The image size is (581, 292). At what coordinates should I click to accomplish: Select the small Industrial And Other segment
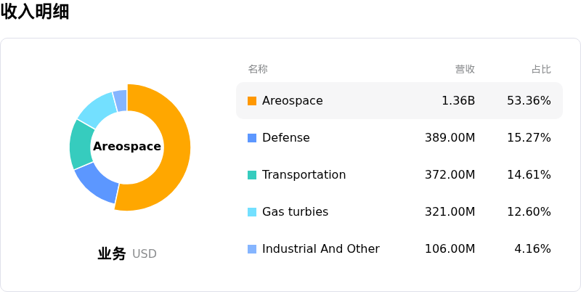(x=121, y=100)
